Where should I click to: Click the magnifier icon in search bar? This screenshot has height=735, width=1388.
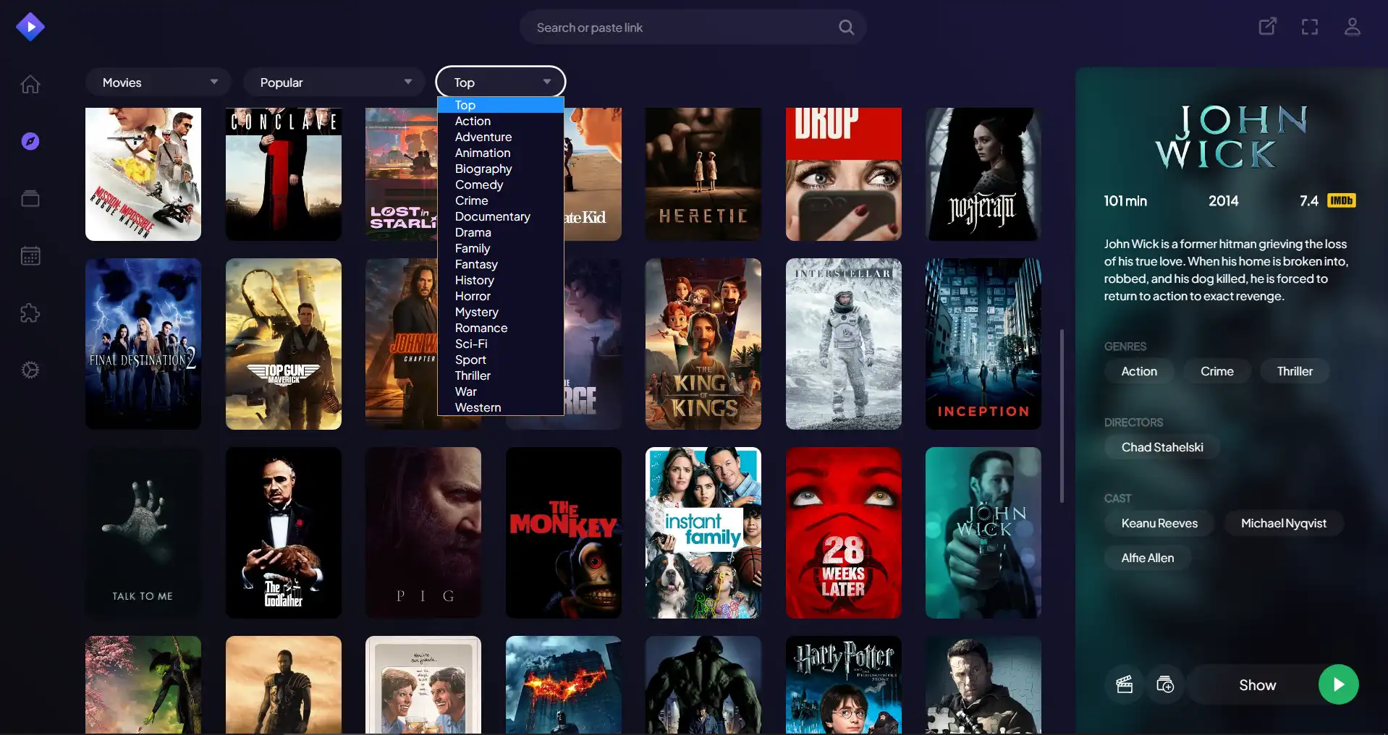point(846,27)
